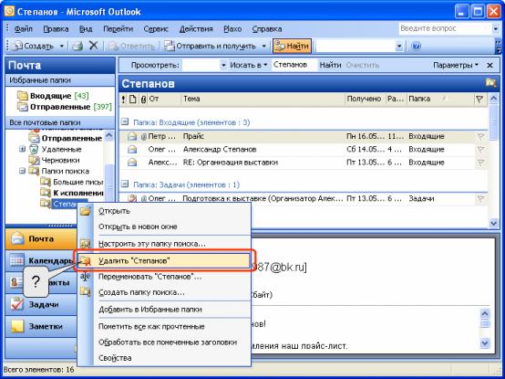Viewport: 505px width, 379px height.
Task: Collapse Папки поиска tree node
Action: pyautogui.click(x=22, y=171)
